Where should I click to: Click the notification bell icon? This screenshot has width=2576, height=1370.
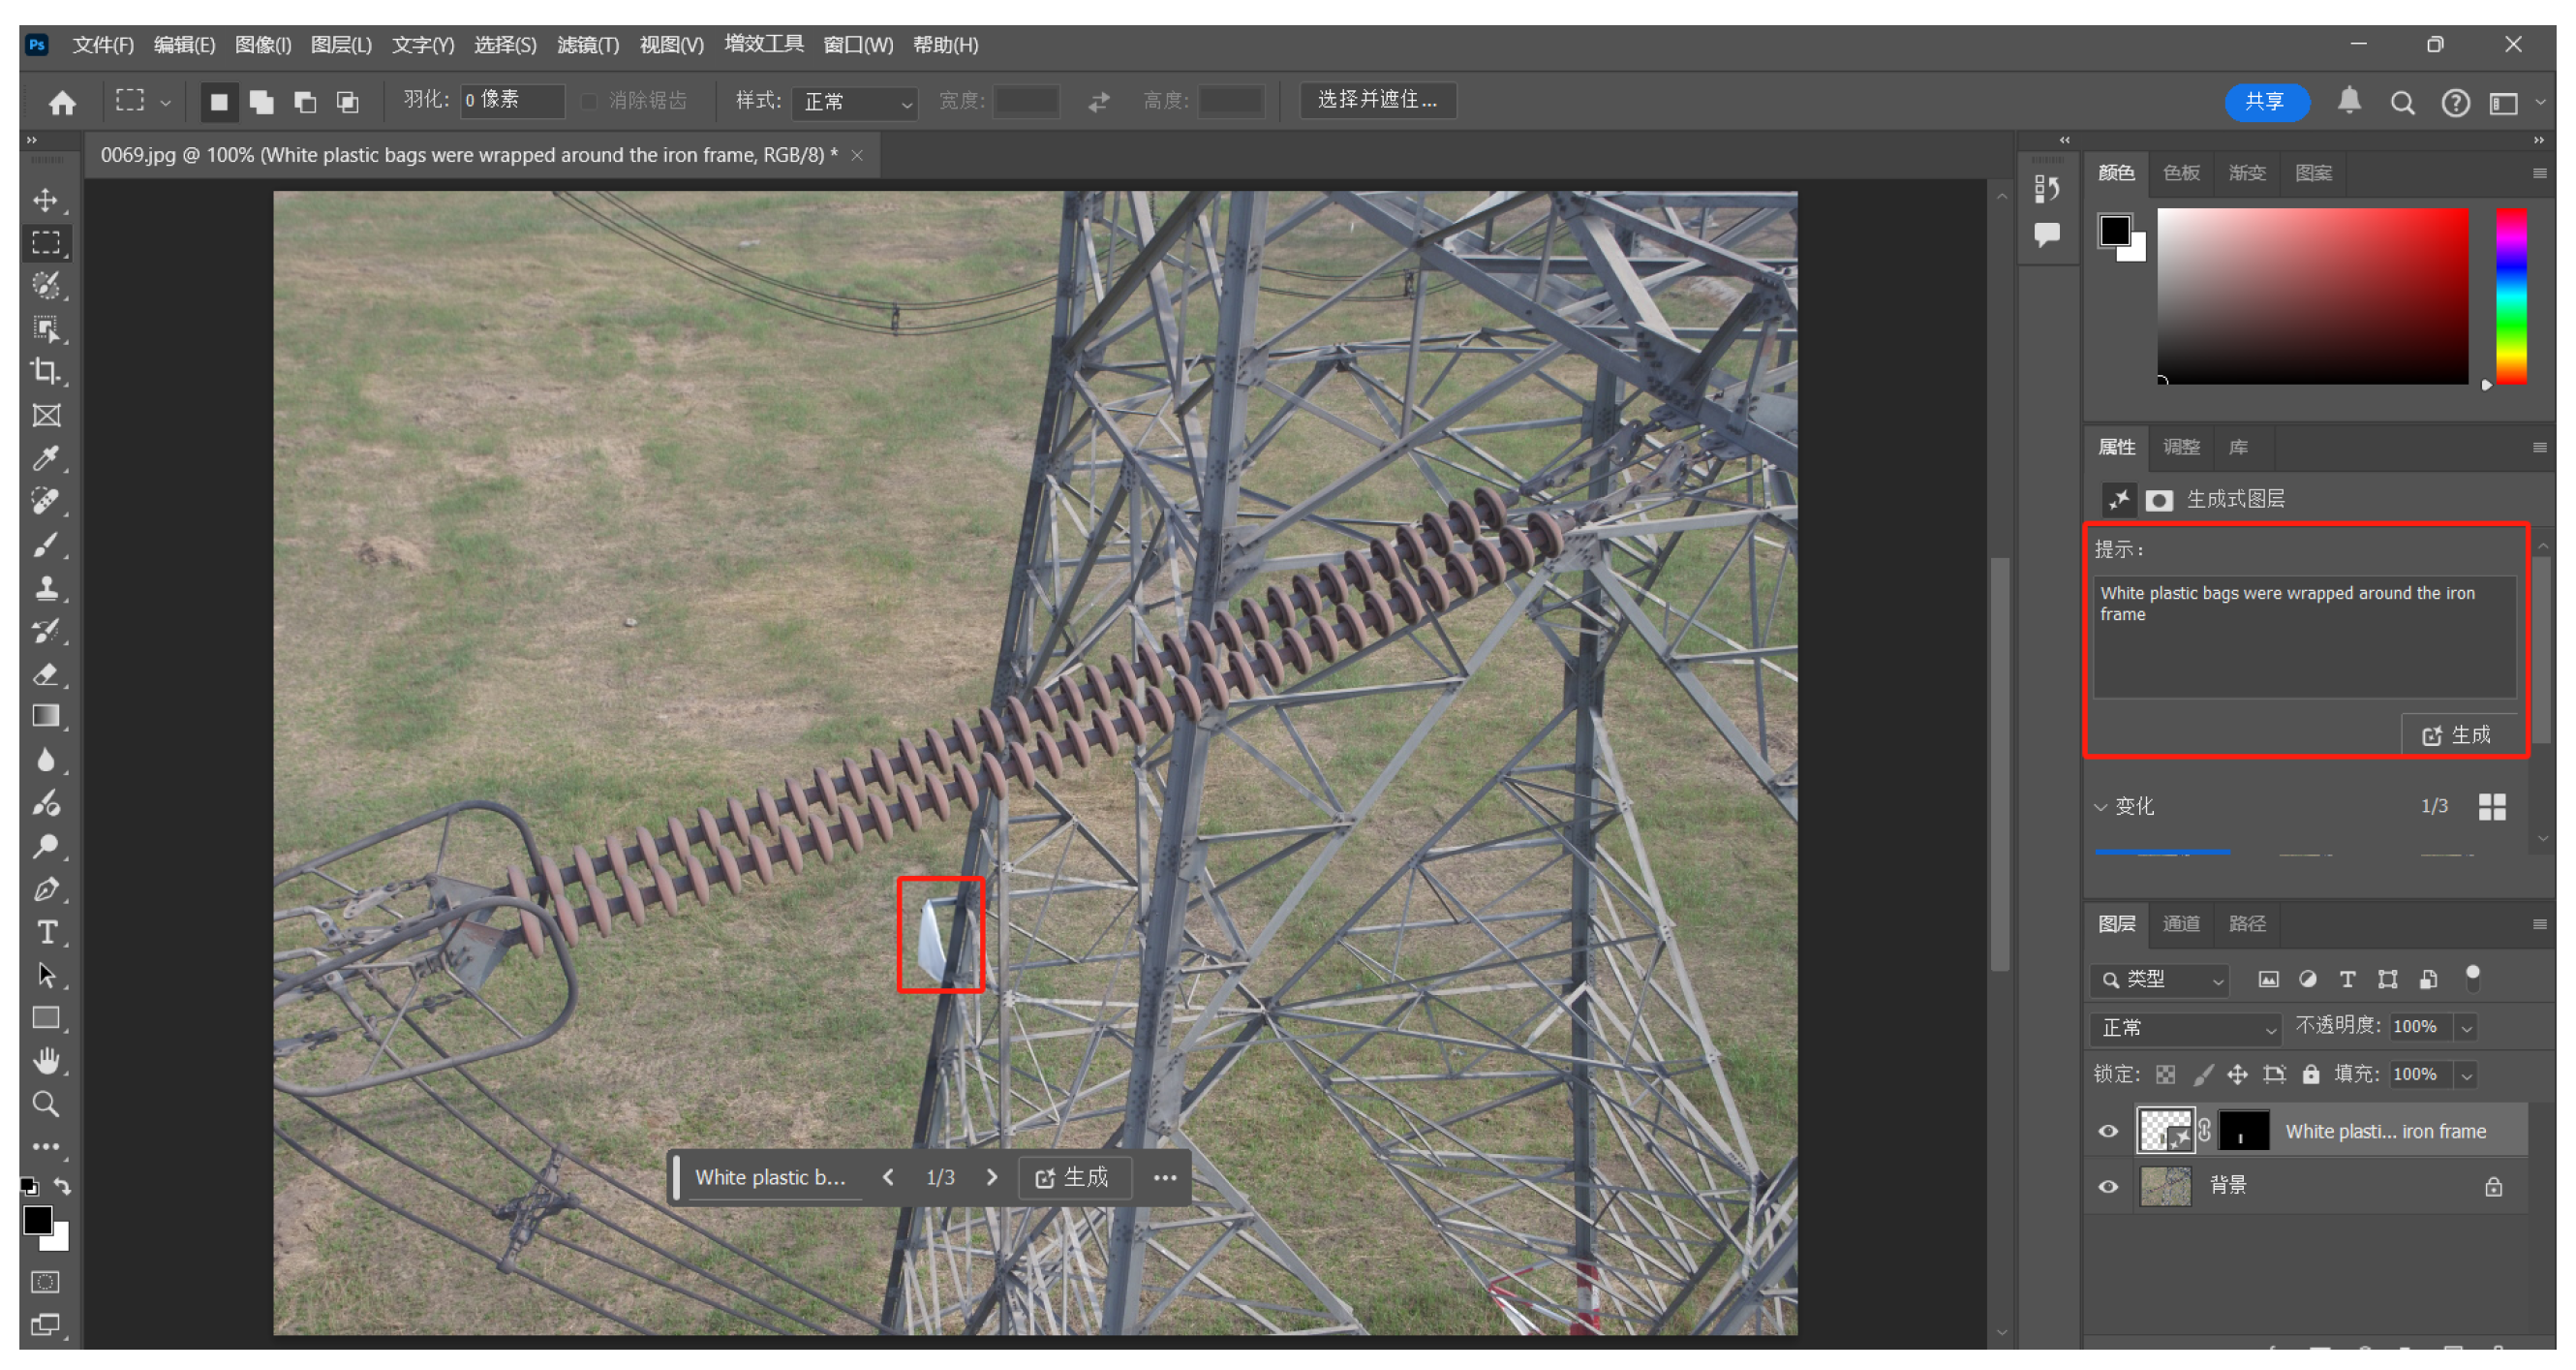pyautogui.click(x=2349, y=101)
